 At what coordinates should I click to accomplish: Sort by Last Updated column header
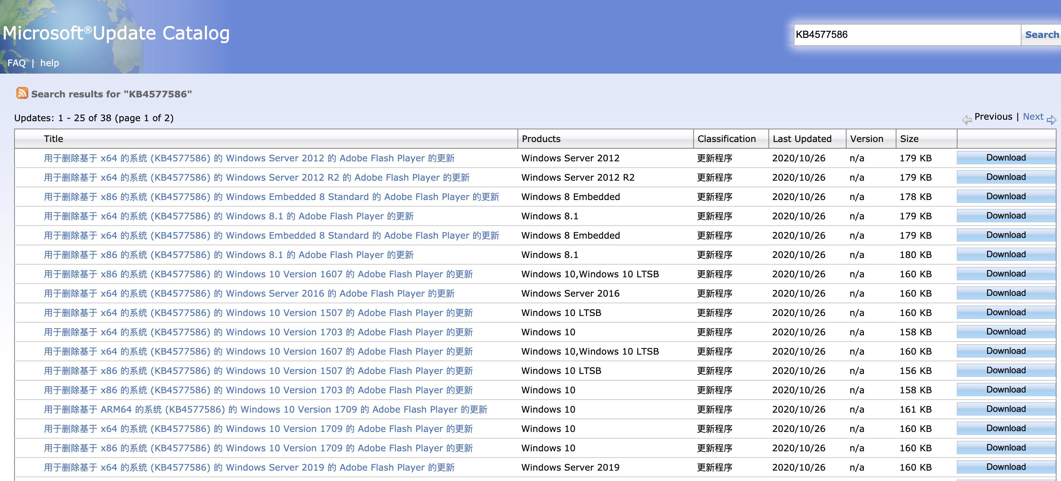click(802, 139)
